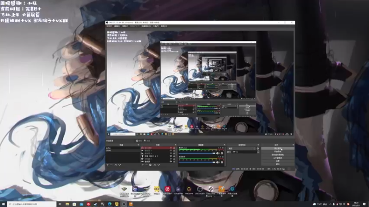Screen dimensions: 369x207
Task: Pop out the audio mixer (混音器) dock
Action: click(x=224, y=145)
